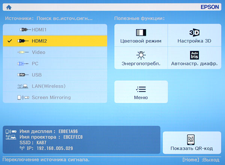Click the lamp power consumption icon

(x=141, y=55)
